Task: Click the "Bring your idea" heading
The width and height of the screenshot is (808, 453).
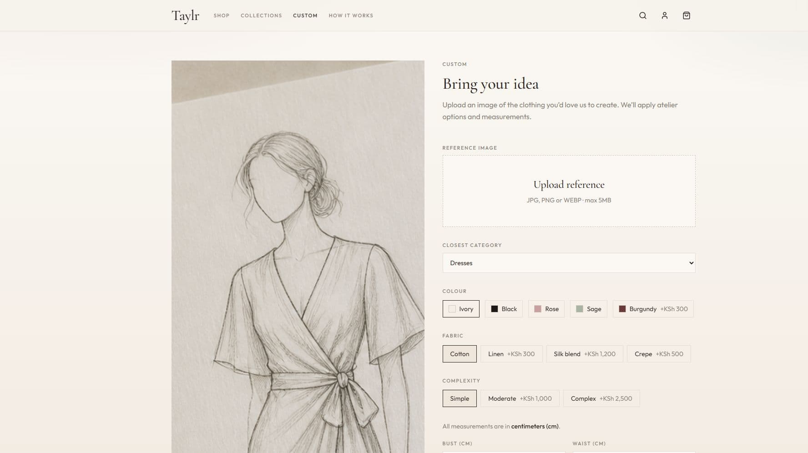Action: (x=490, y=84)
